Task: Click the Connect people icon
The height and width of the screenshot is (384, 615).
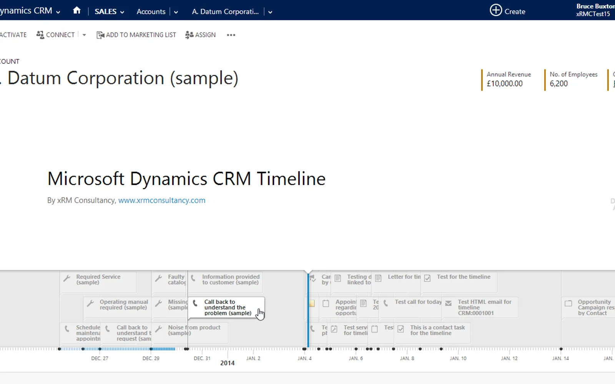Action: [x=40, y=35]
